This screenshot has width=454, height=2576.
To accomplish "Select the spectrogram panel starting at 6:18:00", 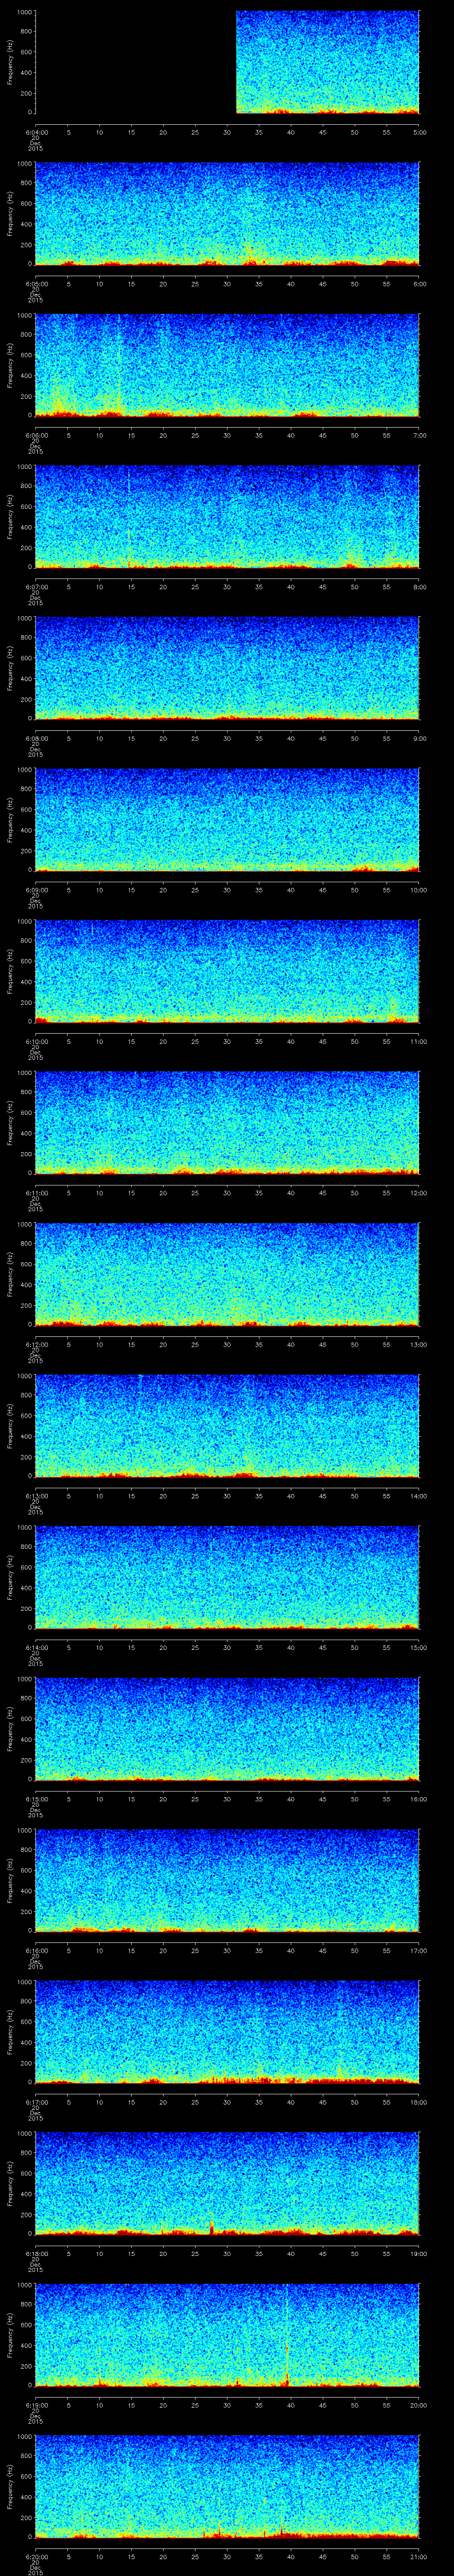I will [227, 2184].
